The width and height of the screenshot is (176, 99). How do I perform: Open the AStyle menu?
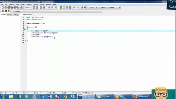(x=42, y=4)
